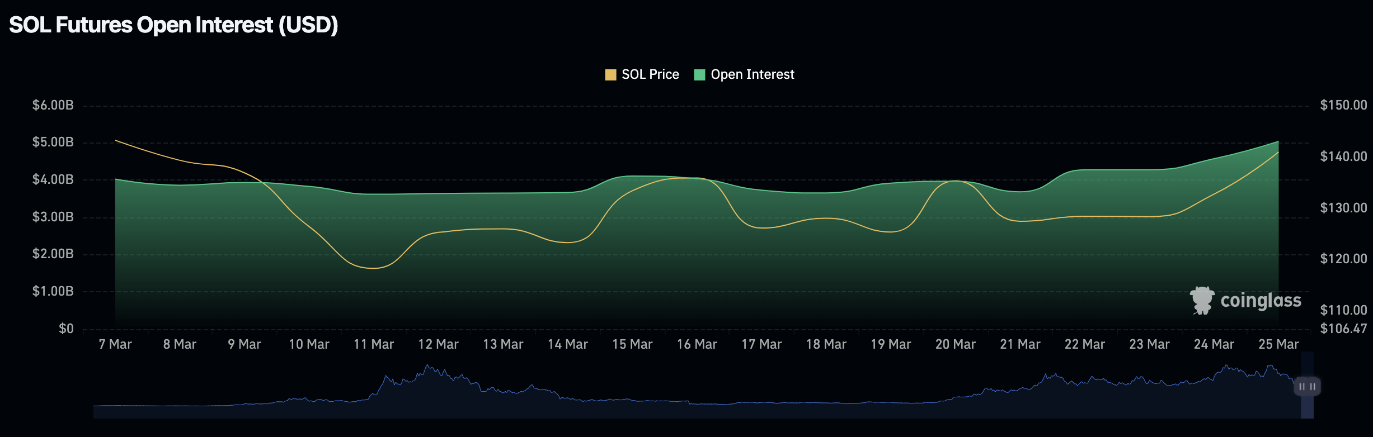Toggle SOL Price series in legend
This screenshot has width=1373, height=437.
[x=642, y=74]
